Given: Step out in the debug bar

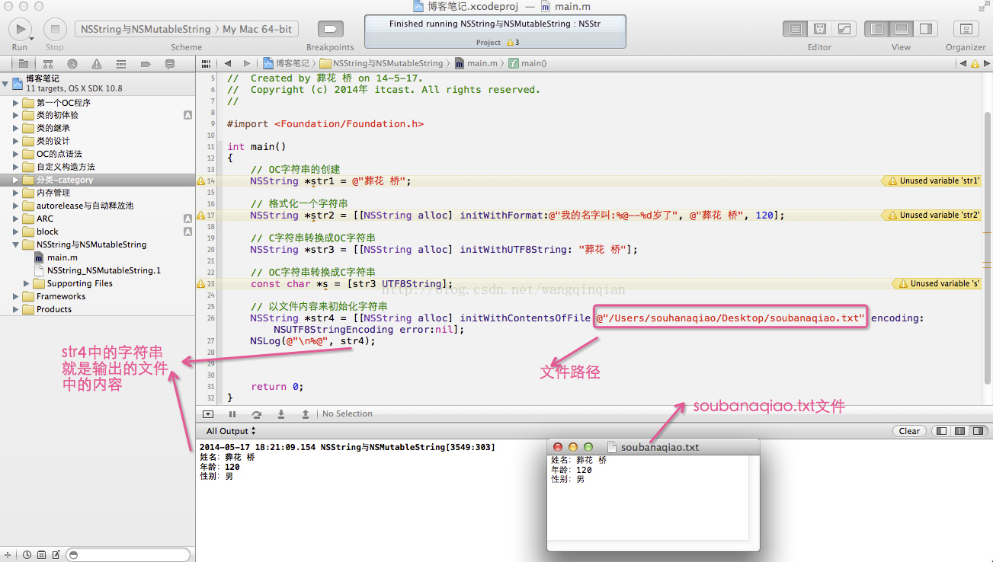Looking at the screenshot, I should coord(306,414).
